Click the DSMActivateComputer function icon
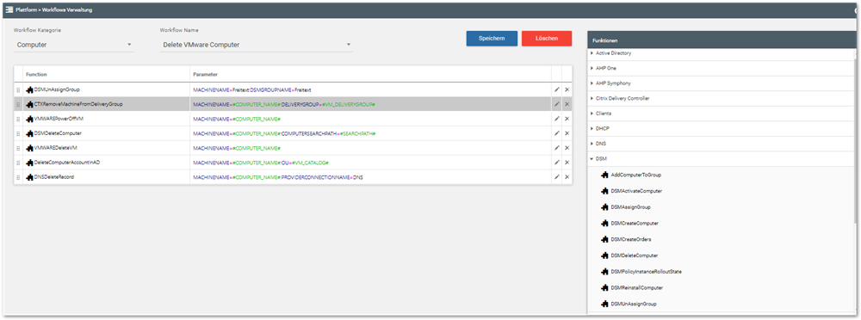The image size is (861, 320). pyautogui.click(x=605, y=191)
